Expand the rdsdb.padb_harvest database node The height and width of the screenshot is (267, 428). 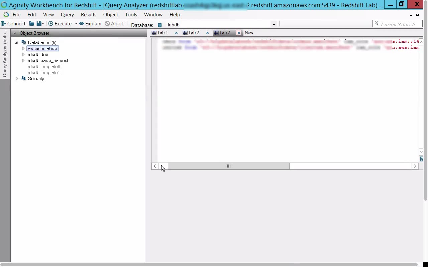point(23,60)
